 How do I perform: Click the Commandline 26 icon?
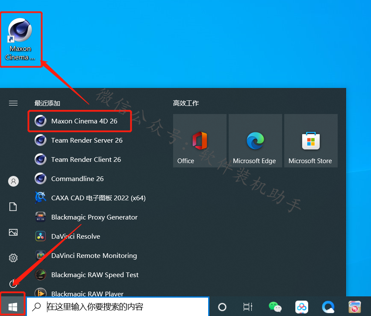[x=41, y=178]
